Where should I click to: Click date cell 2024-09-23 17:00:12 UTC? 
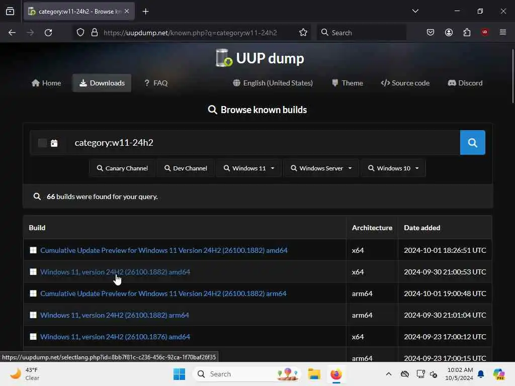click(445, 337)
